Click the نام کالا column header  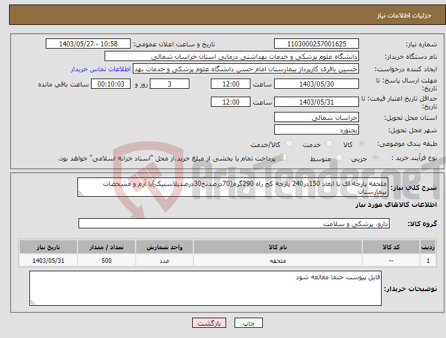[278, 247]
